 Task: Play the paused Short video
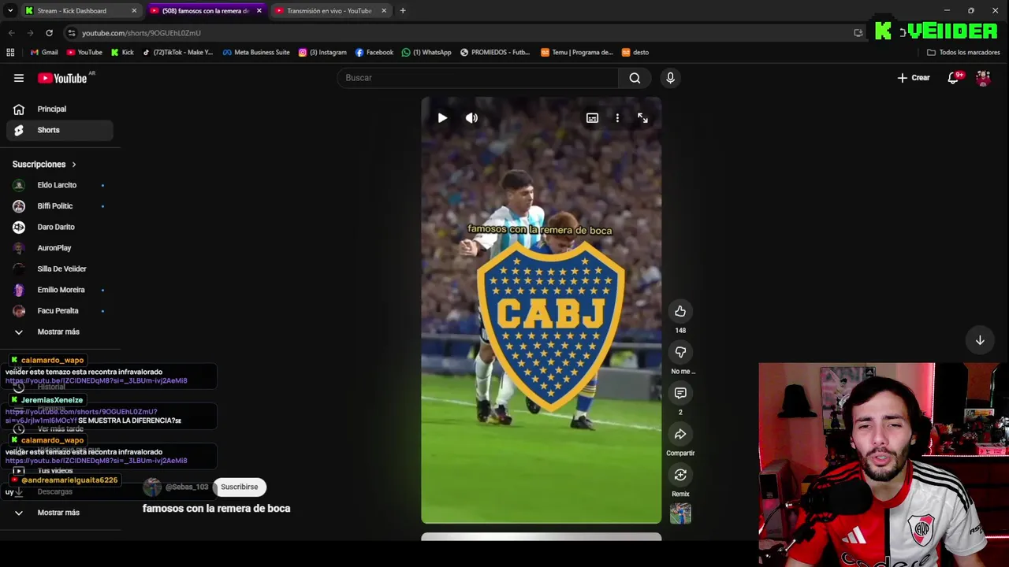click(x=442, y=118)
